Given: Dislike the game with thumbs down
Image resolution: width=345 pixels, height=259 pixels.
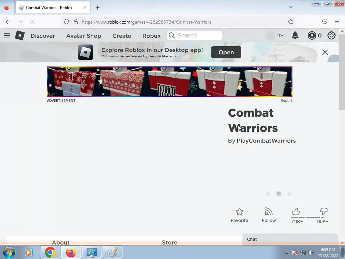Looking at the screenshot, I should coord(324,211).
